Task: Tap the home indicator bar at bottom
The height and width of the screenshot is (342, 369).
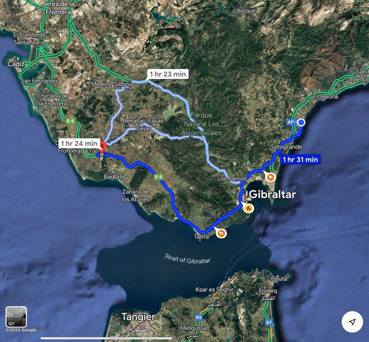Action: (x=106, y=338)
